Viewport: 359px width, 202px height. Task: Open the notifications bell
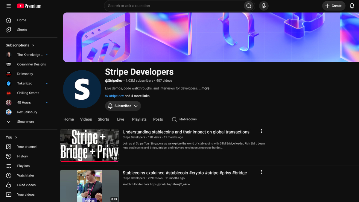pos(352,6)
